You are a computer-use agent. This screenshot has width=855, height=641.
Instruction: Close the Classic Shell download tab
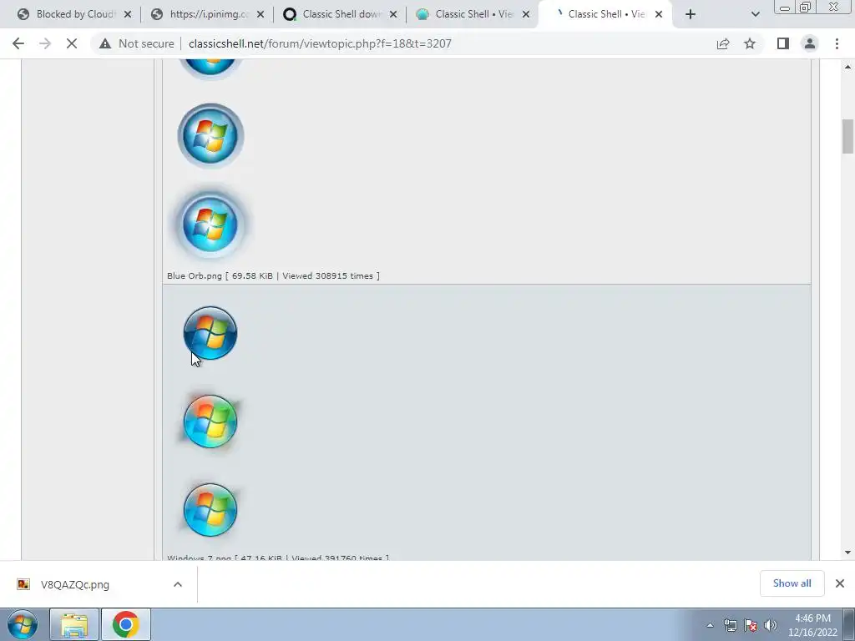393,14
